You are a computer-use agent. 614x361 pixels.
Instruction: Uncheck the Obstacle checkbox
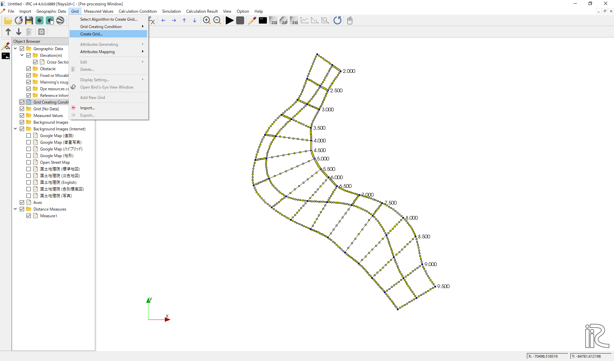click(29, 69)
